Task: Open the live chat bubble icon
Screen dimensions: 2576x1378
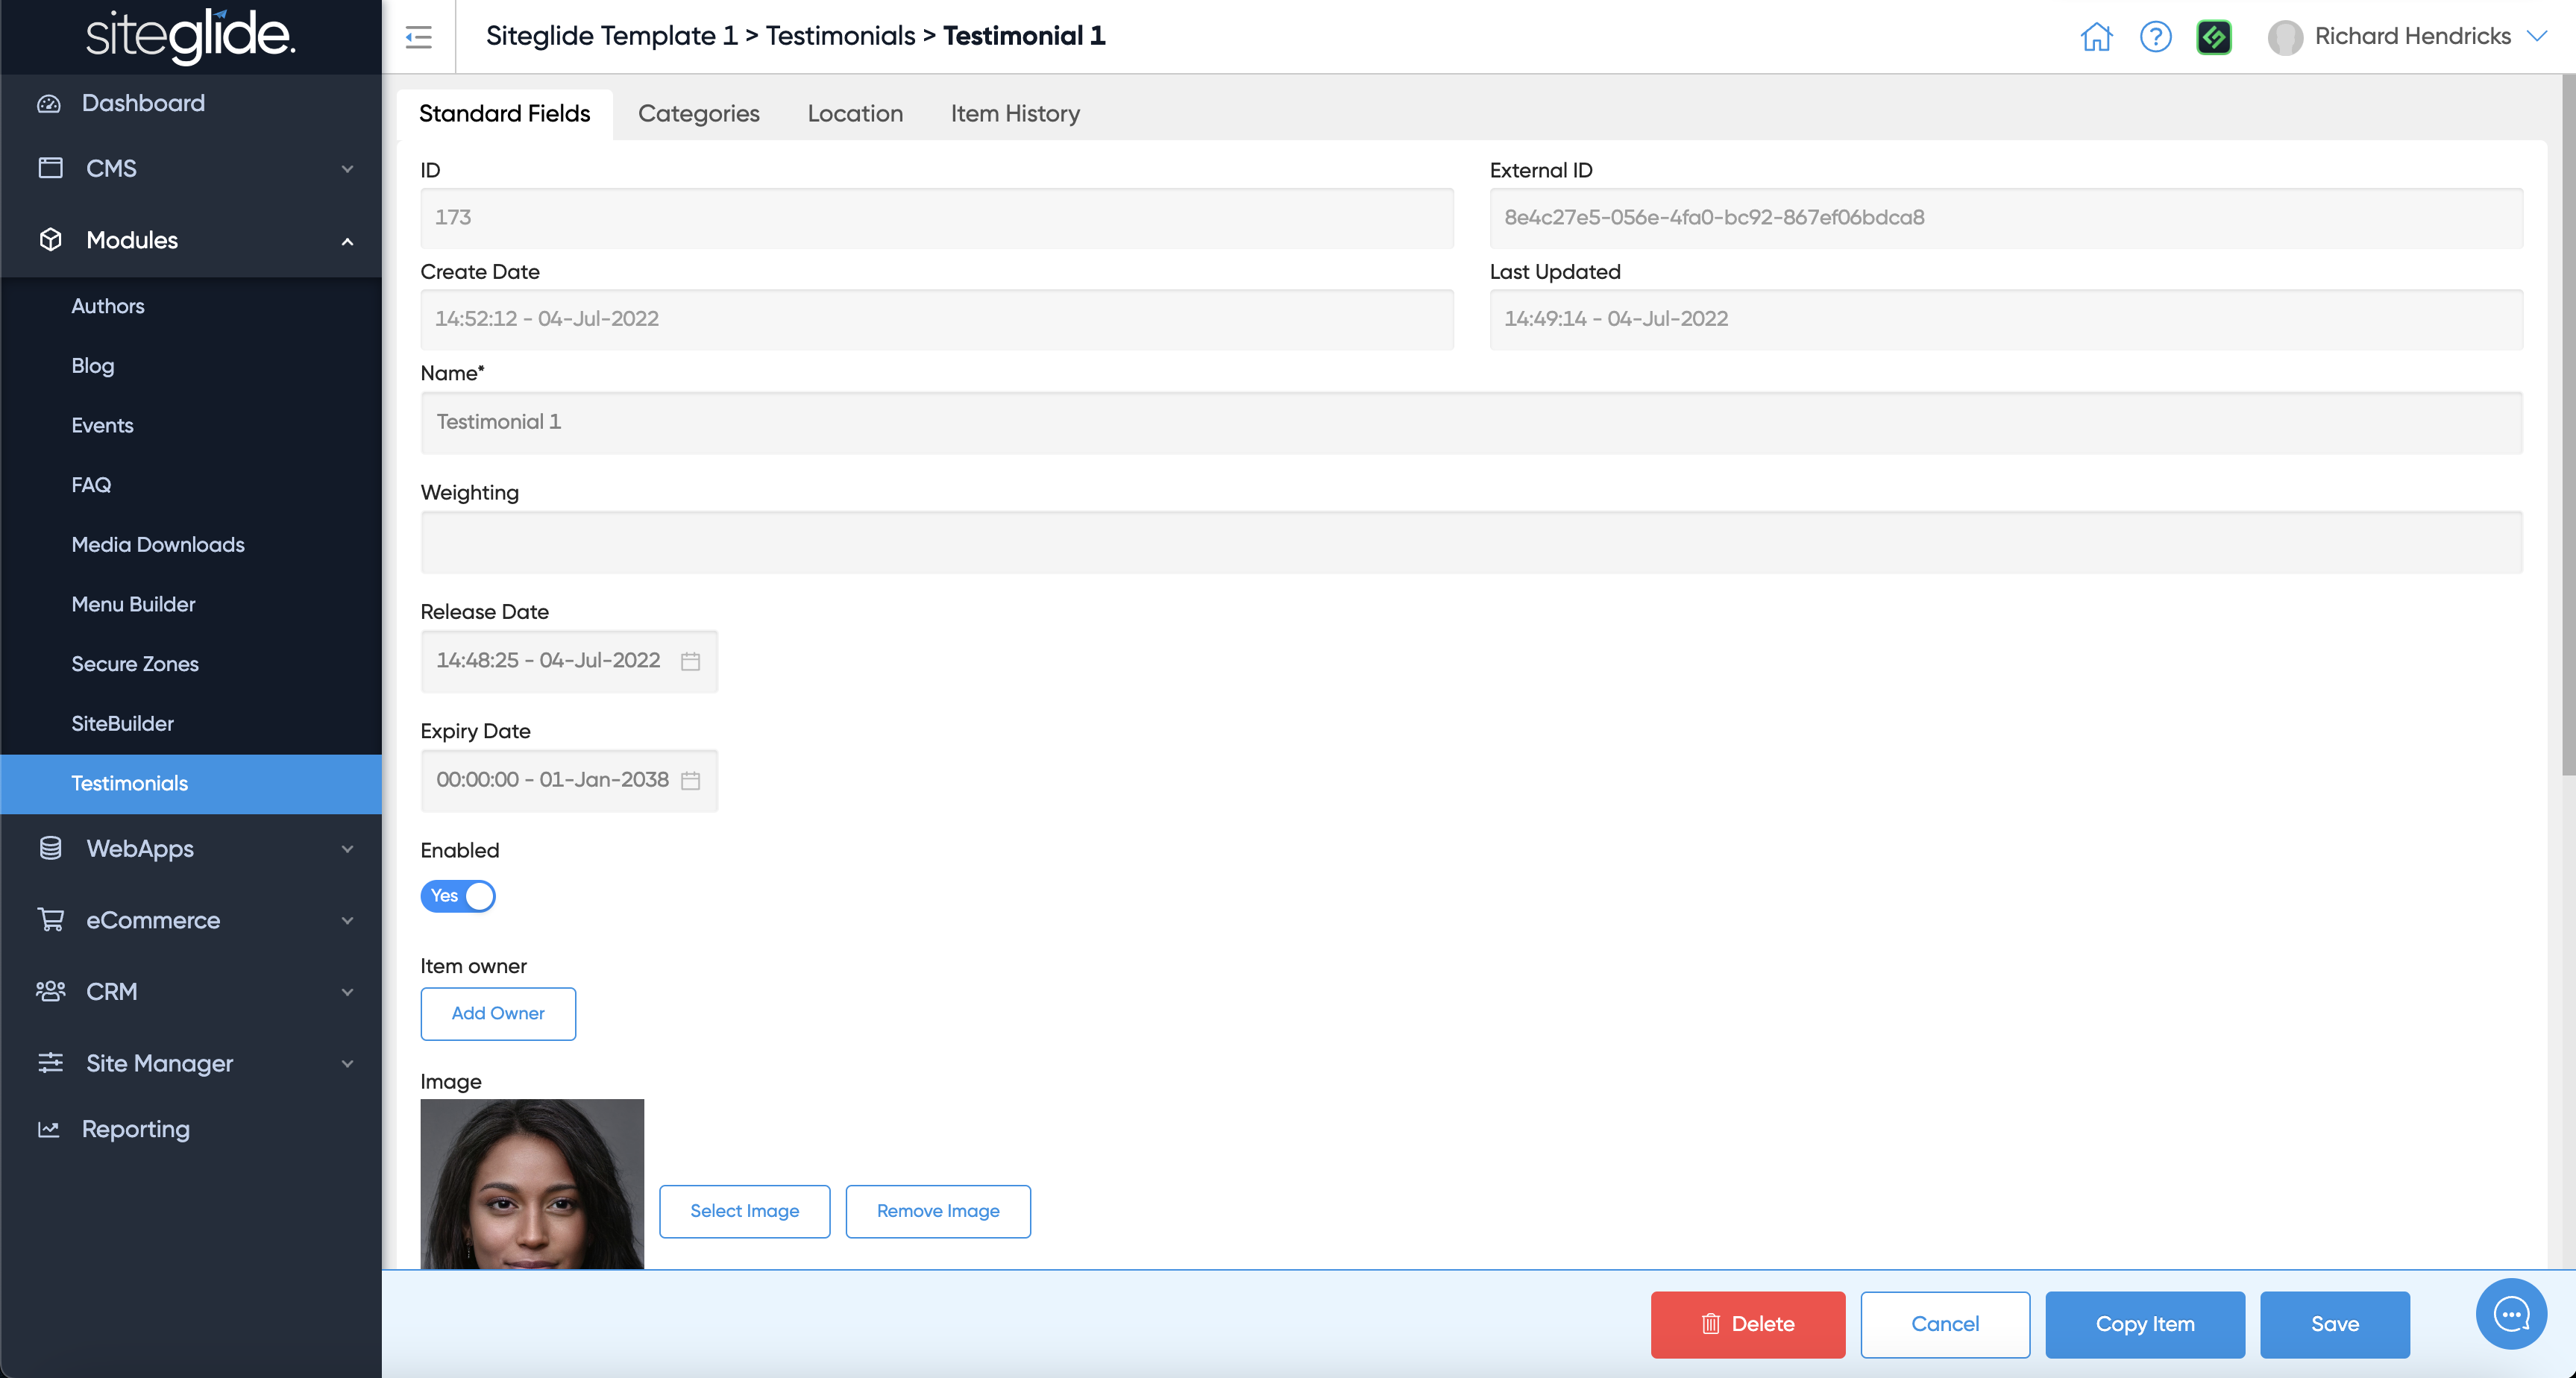Action: pos(2511,1314)
